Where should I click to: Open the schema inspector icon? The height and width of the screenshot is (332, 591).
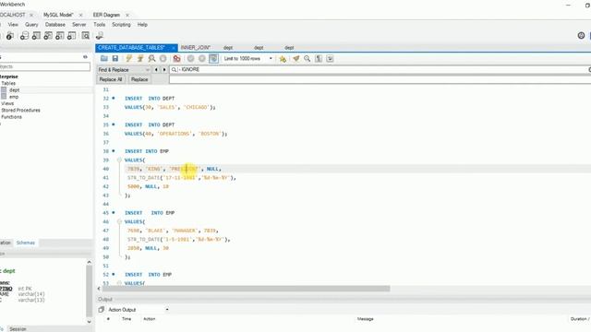point(10,36)
